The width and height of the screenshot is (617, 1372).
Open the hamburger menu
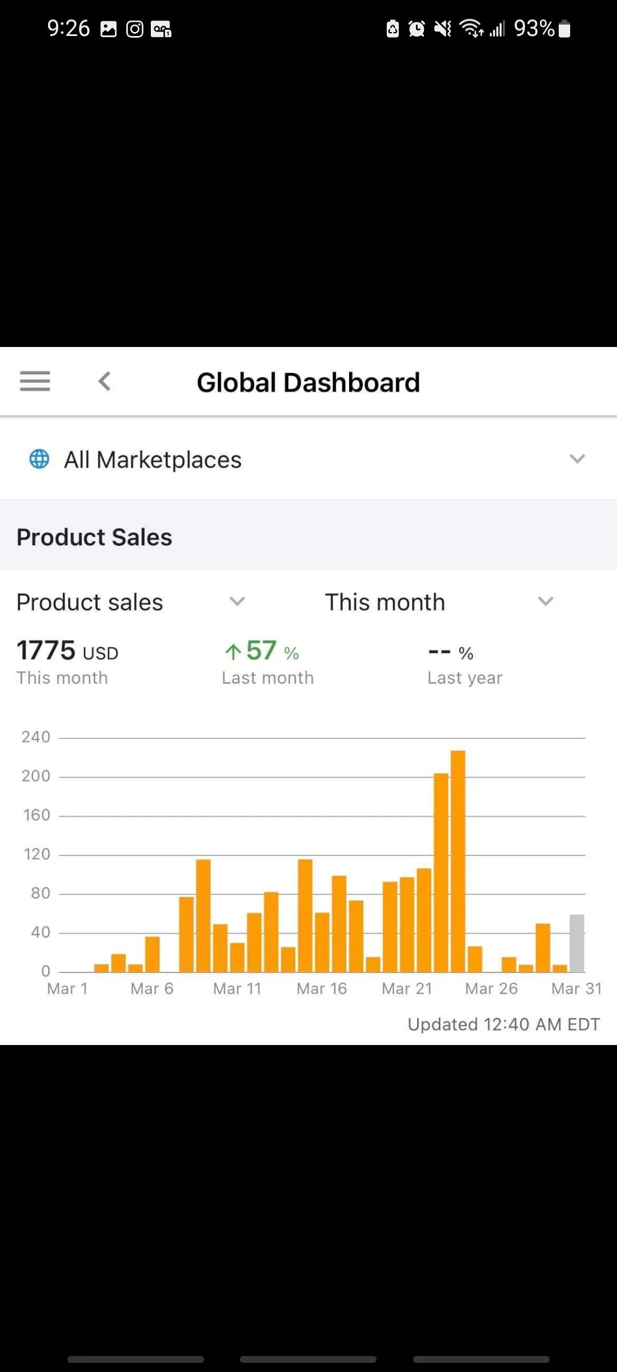[x=35, y=381]
